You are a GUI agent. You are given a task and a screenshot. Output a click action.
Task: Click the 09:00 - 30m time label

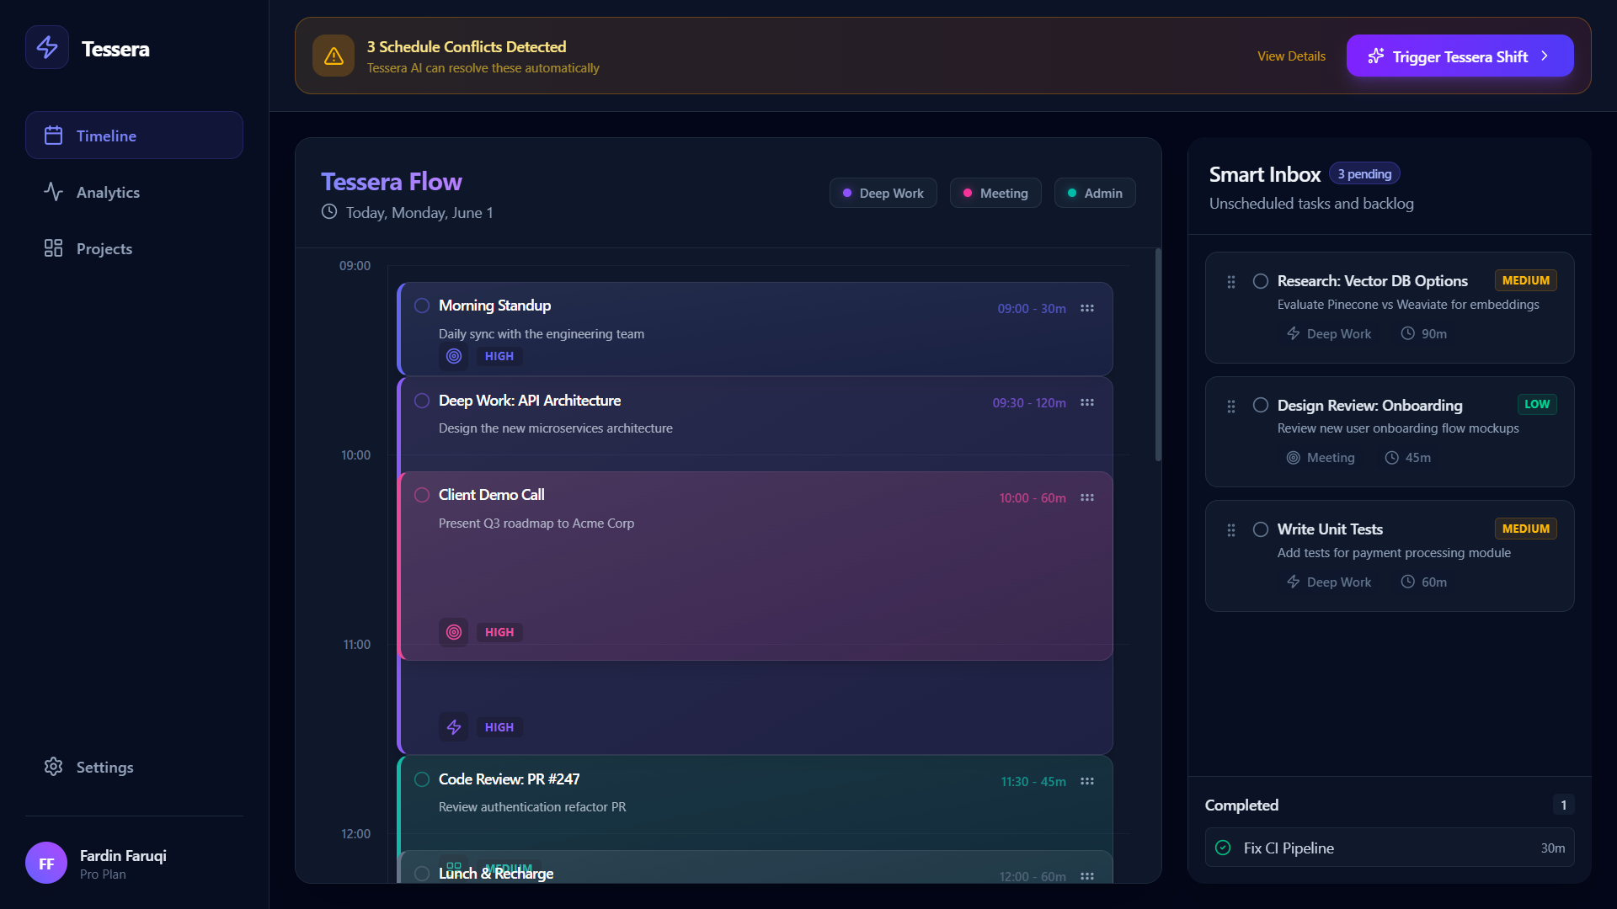(1032, 309)
